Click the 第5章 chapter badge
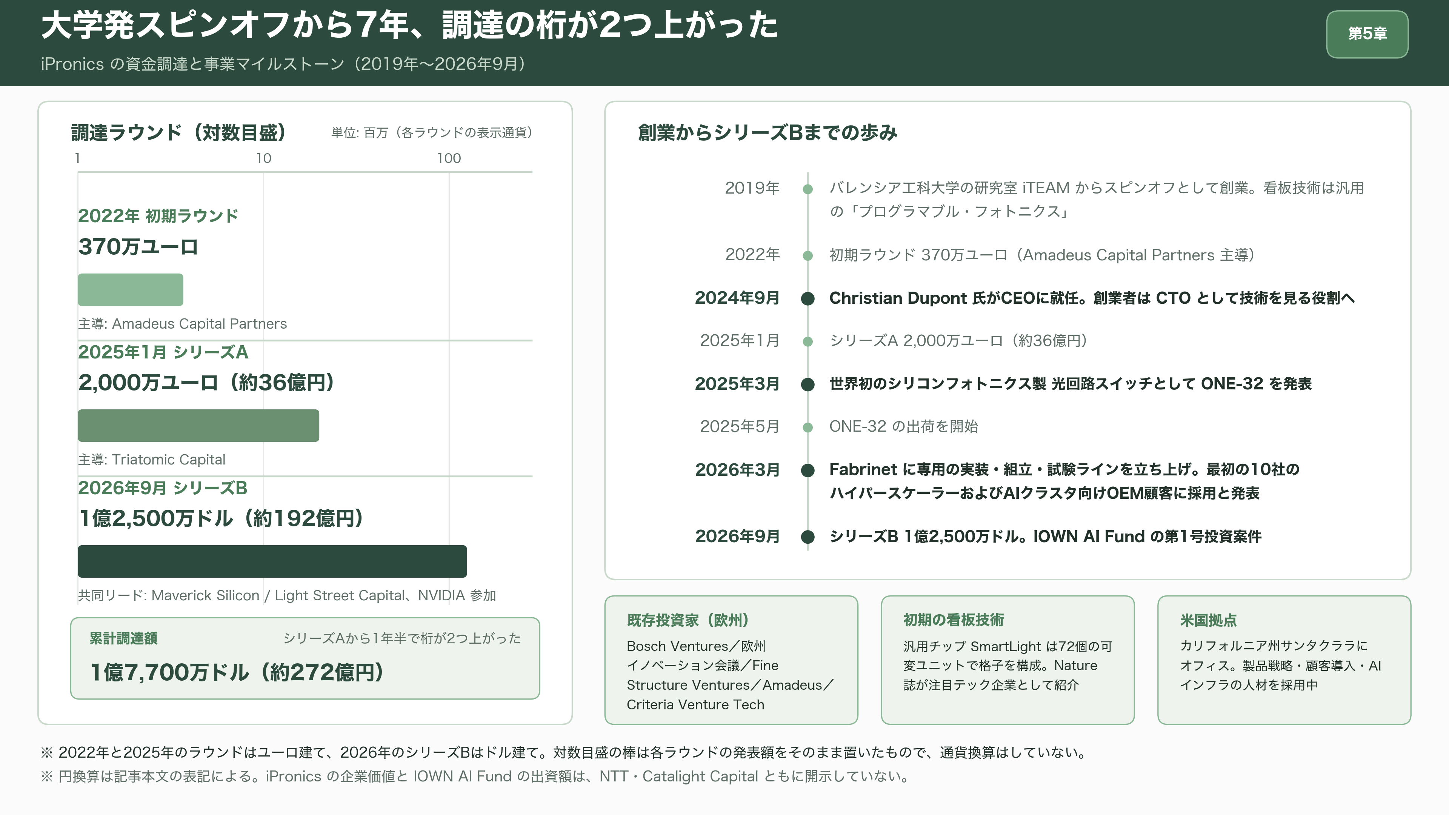This screenshot has height=815, width=1449. pos(1367,34)
